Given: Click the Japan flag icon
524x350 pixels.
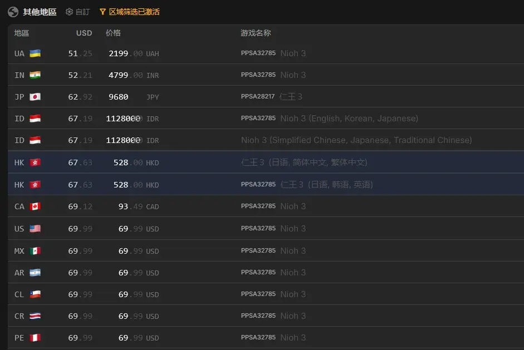Looking at the screenshot, I should tap(35, 97).
